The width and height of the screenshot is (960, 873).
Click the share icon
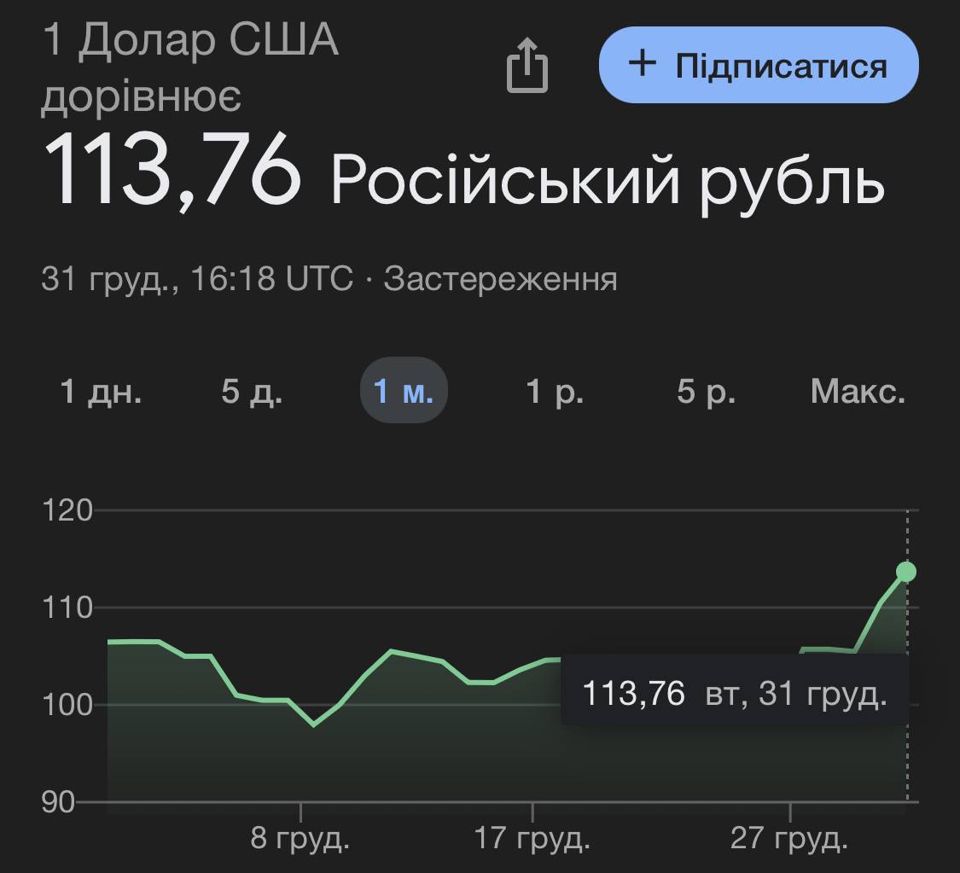[527, 66]
